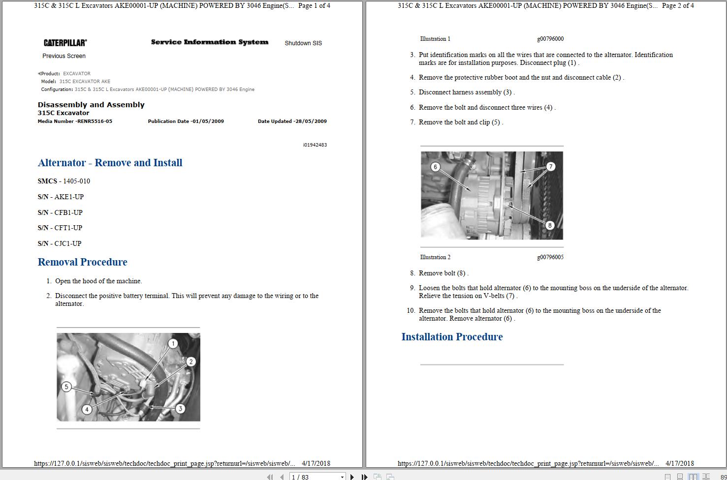This screenshot has width=727, height=480.
Task: Select single page view mode
Action: click(x=667, y=477)
